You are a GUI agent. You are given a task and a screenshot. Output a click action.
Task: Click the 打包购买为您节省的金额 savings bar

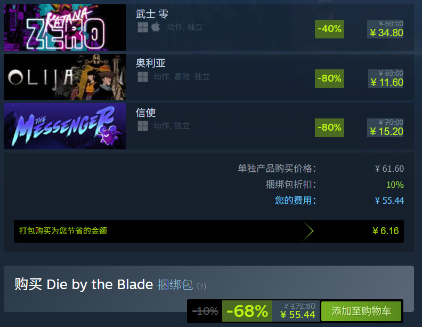coord(209,231)
